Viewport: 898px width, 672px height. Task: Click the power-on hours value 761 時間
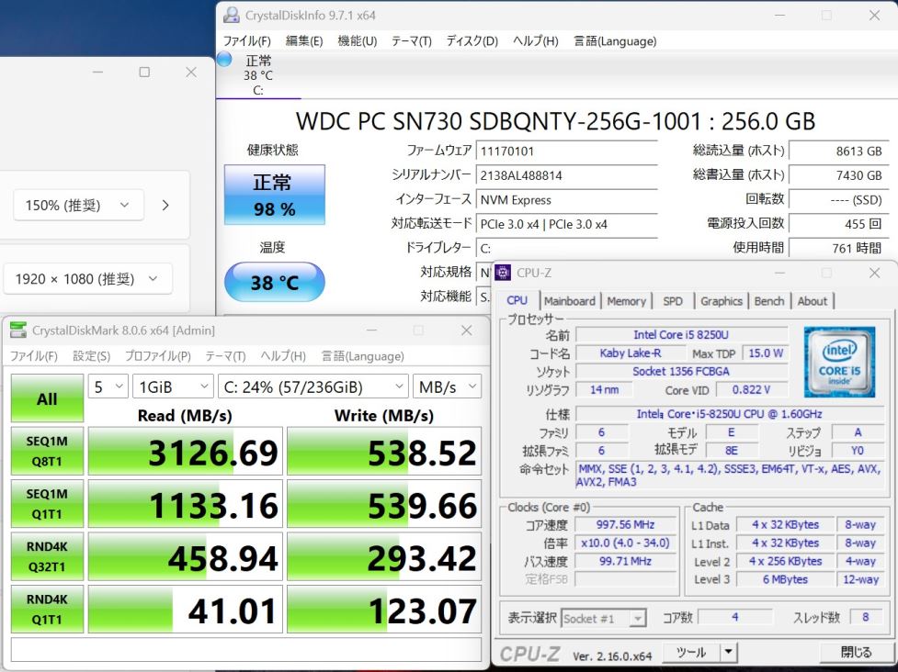[x=838, y=248]
